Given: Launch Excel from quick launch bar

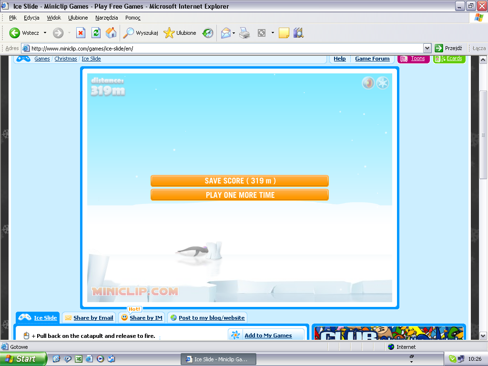Looking at the screenshot, I should click(79, 359).
